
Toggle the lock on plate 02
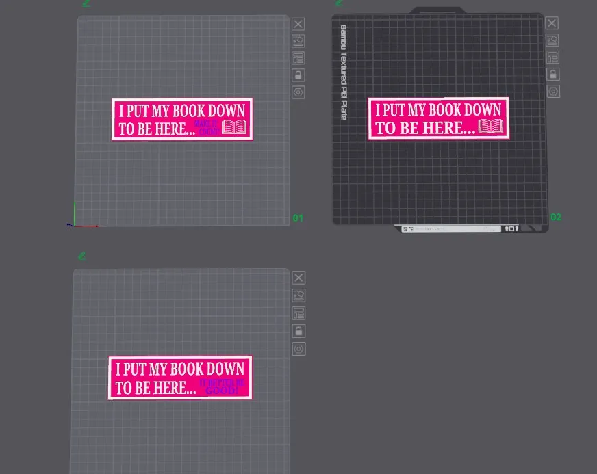(552, 74)
